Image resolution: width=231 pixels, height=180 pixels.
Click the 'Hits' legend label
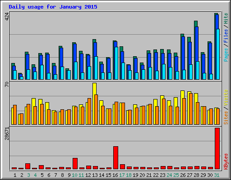pos(226,18)
